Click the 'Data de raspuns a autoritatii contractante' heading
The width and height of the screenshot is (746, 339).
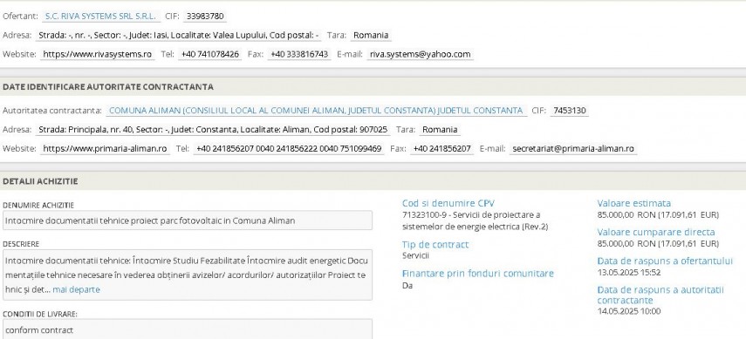pyautogui.click(x=660, y=295)
